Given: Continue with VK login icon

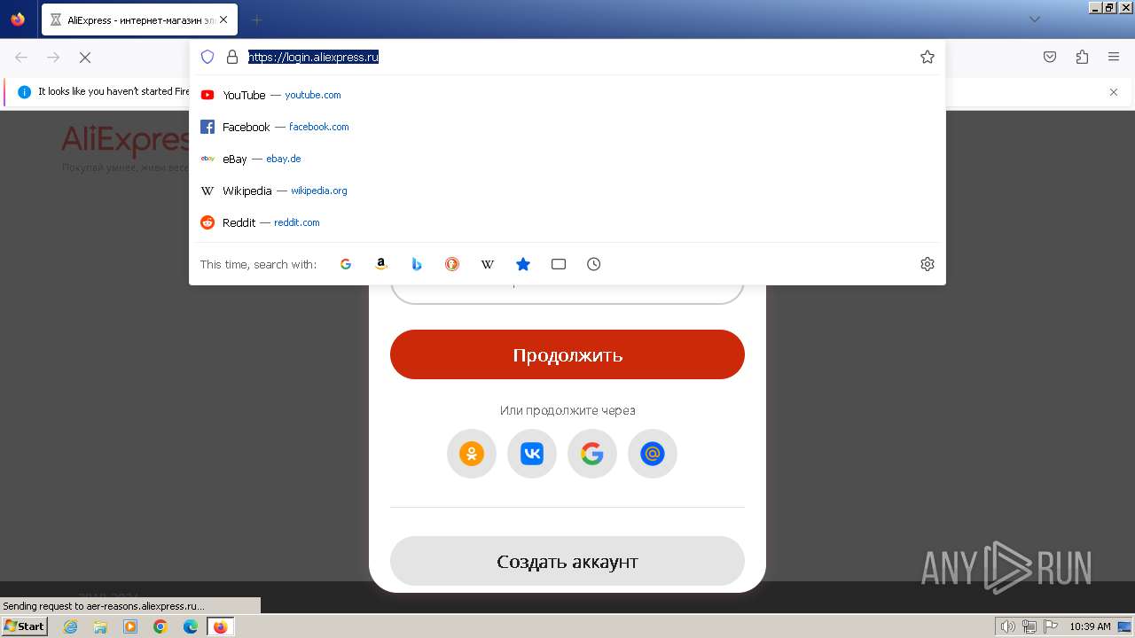Looking at the screenshot, I should tap(532, 454).
